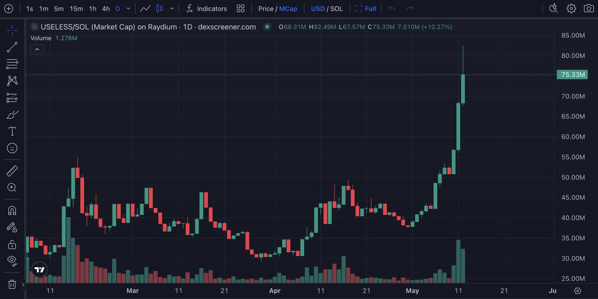Open the line chart style icon
The image size is (598, 299).
146,8
